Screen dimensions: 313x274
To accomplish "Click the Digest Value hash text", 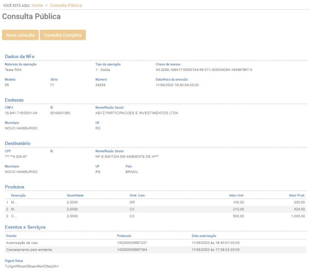I will pos(32,266).
